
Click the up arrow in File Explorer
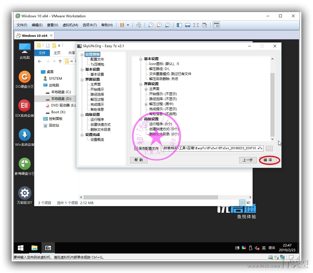60,61
